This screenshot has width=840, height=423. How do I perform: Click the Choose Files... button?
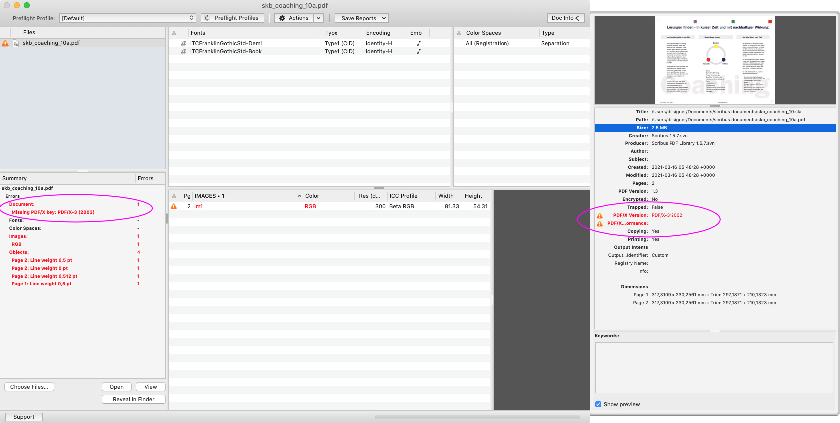tap(29, 387)
